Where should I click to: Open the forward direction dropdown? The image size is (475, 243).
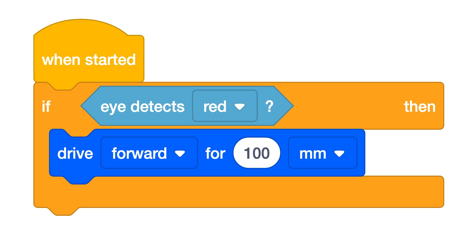[x=149, y=153]
